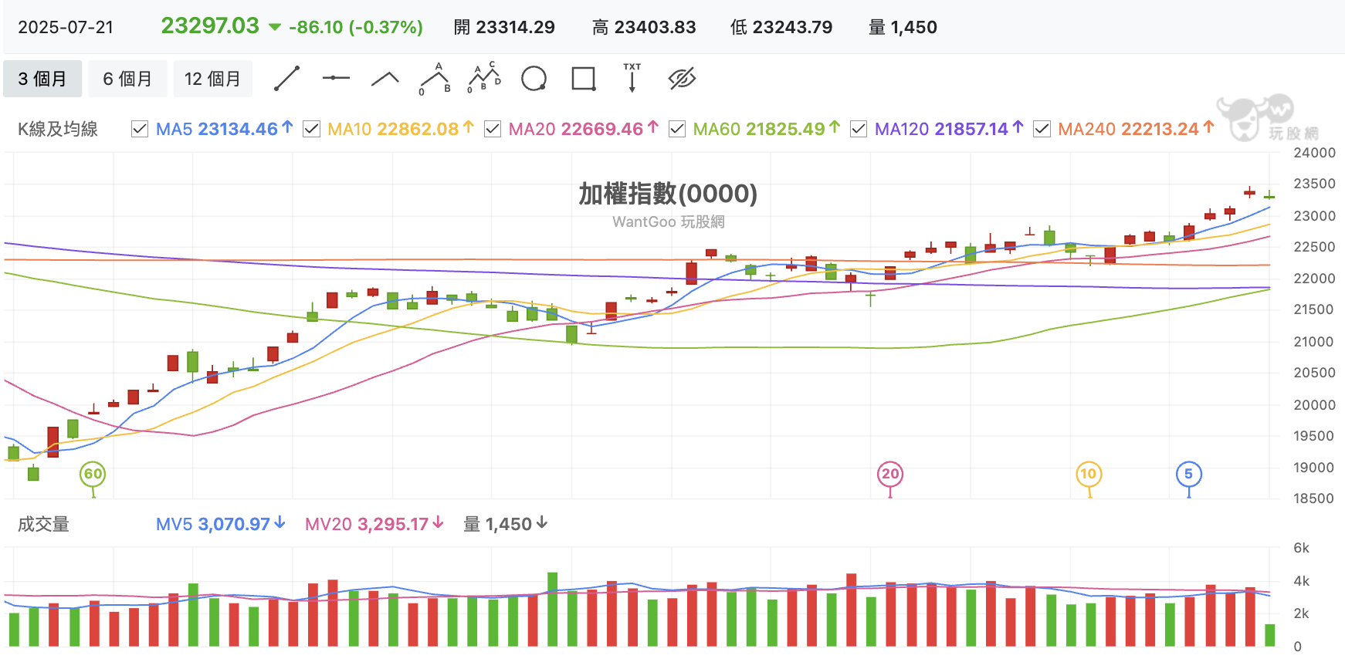Viewport: 1345px width, 659px height.
Task: Switch to the 12 個月 range
Action: coord(212,79)
